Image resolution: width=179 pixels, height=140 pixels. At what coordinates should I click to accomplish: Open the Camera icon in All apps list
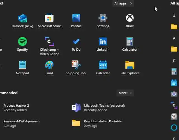[x=174, y=94]
